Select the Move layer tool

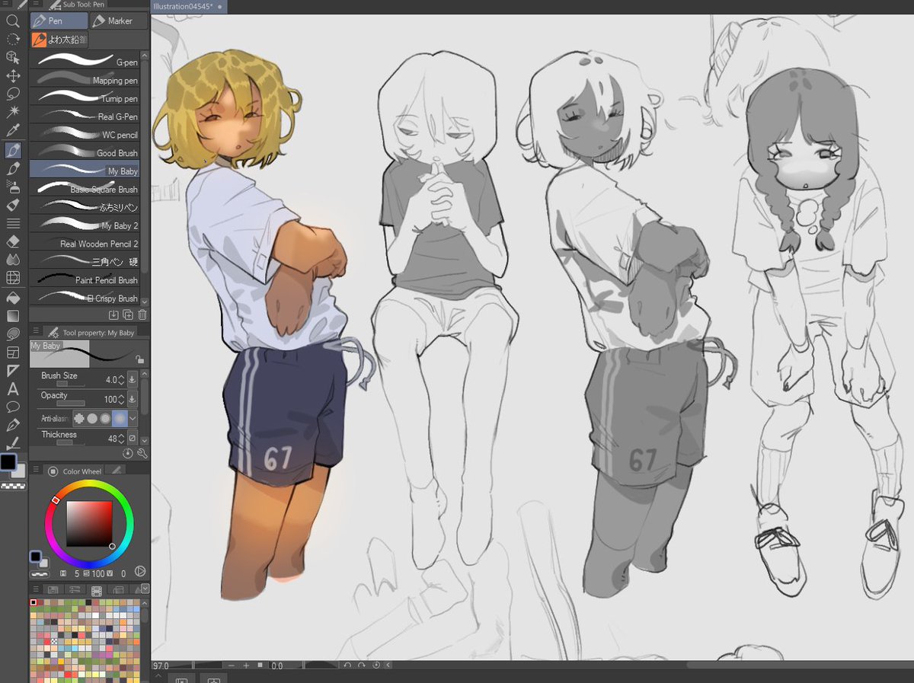pos(13,76)
